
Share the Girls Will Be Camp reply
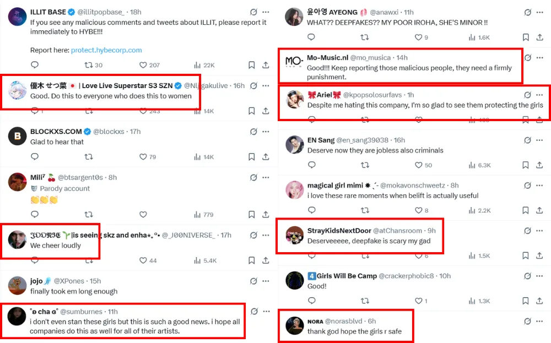540,301
